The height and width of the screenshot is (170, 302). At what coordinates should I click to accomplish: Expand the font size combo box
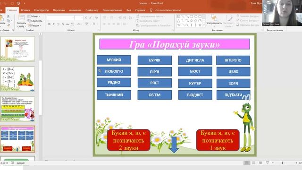[x=82, y=18]
